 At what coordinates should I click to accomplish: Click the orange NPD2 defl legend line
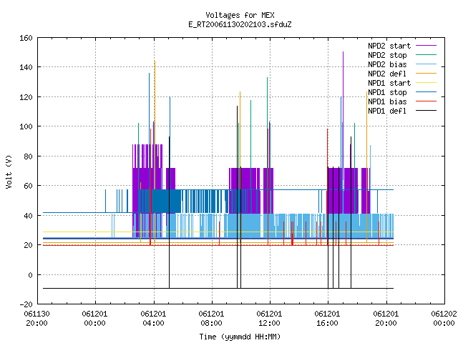tap(426, 74)
